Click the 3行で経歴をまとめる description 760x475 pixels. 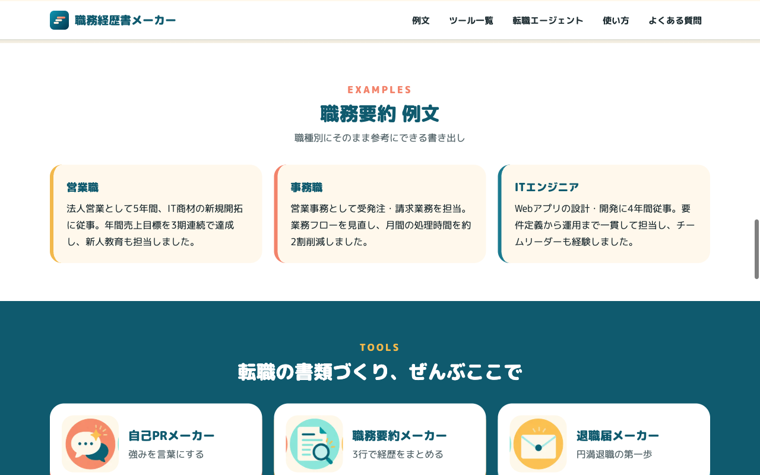pos(398,454)
